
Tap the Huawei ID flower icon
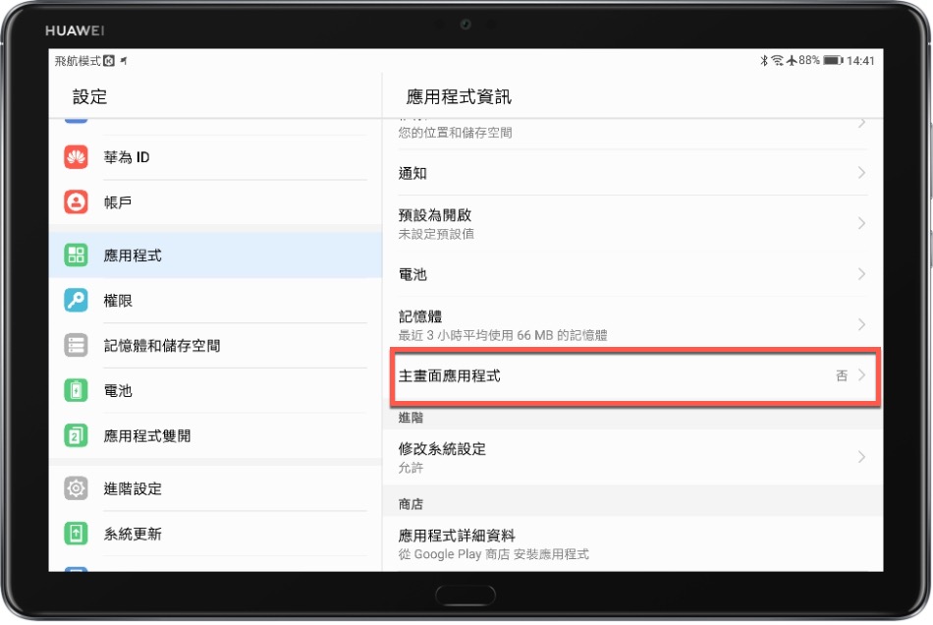[x=76, y=157]
